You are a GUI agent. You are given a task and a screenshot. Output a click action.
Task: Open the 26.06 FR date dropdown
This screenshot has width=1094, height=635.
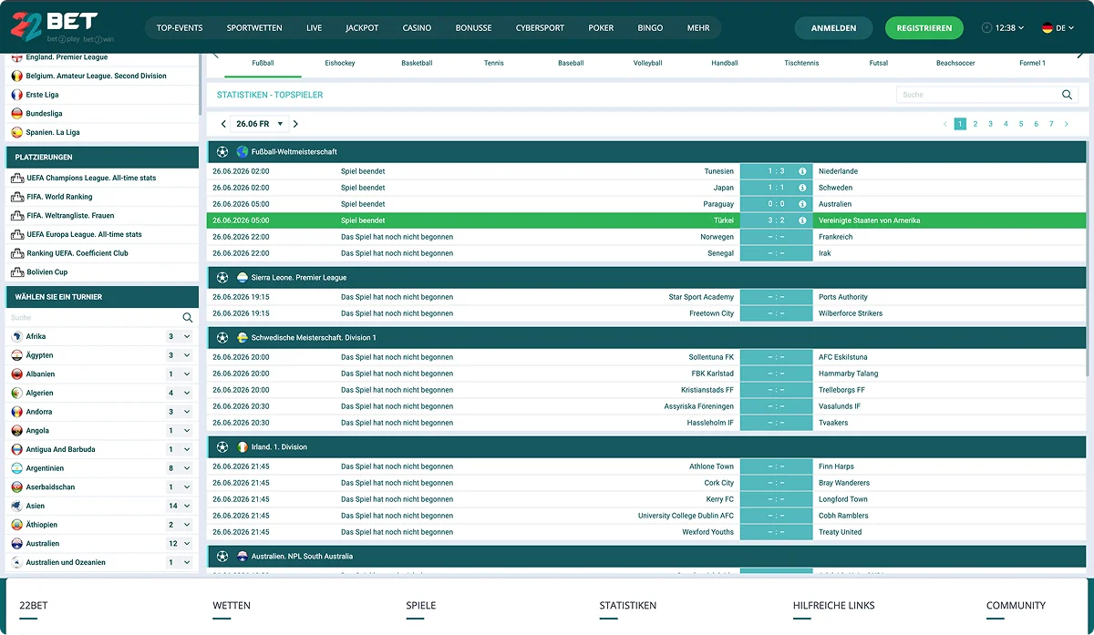[260, 124]
